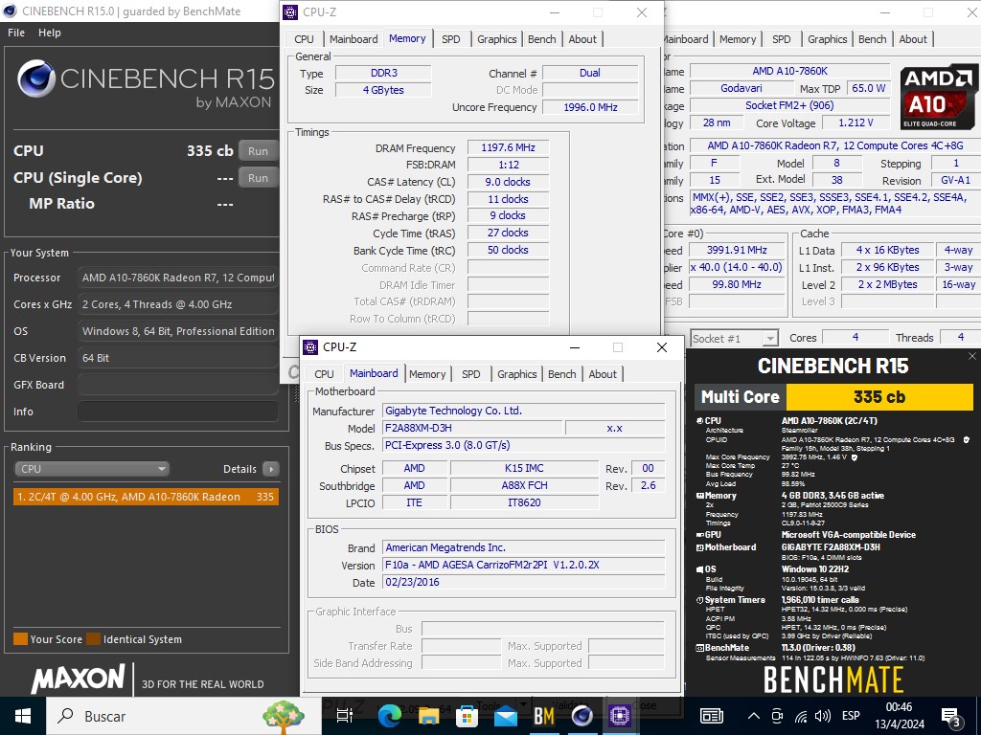Open SPD tab in Memory window
This screenshot has width=981, height=735.
click(451, 38)
